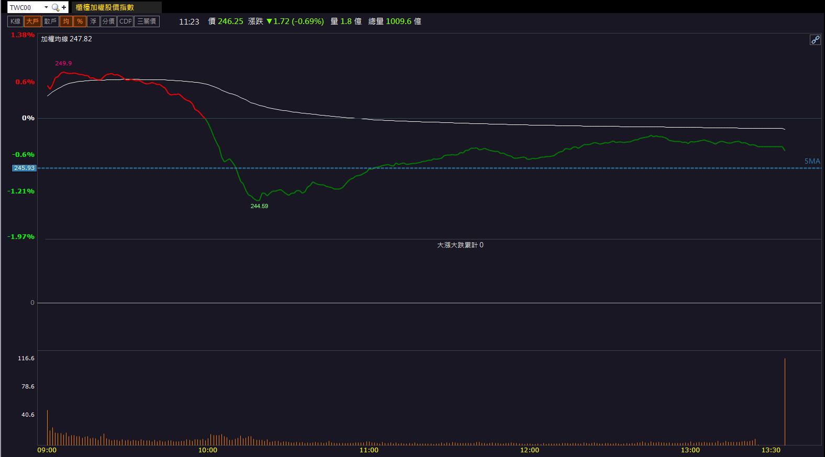
Task: Click the 244.59 low price label
Action: tap(259, 206)
